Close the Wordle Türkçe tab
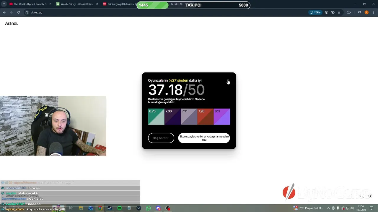The width and height of the screenshot is (378, 212). pos(97,4)
